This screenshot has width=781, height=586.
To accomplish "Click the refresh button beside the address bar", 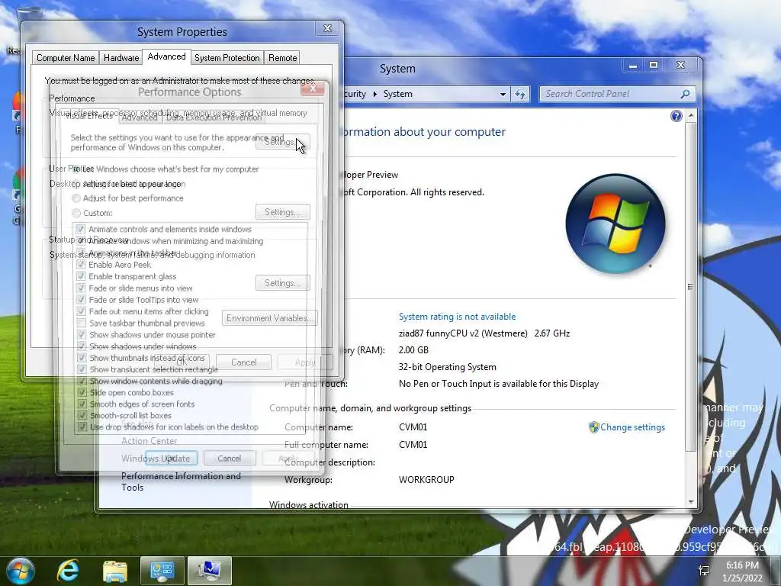I will point(520,94).
